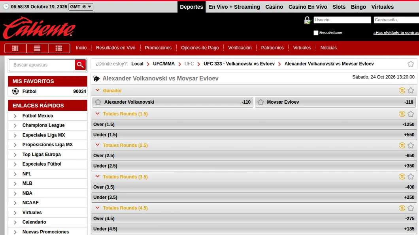Focus the Buscar apuestas search field
This screenshot has height=235, width=419.
pyautogui.click(x=42, y=65)
